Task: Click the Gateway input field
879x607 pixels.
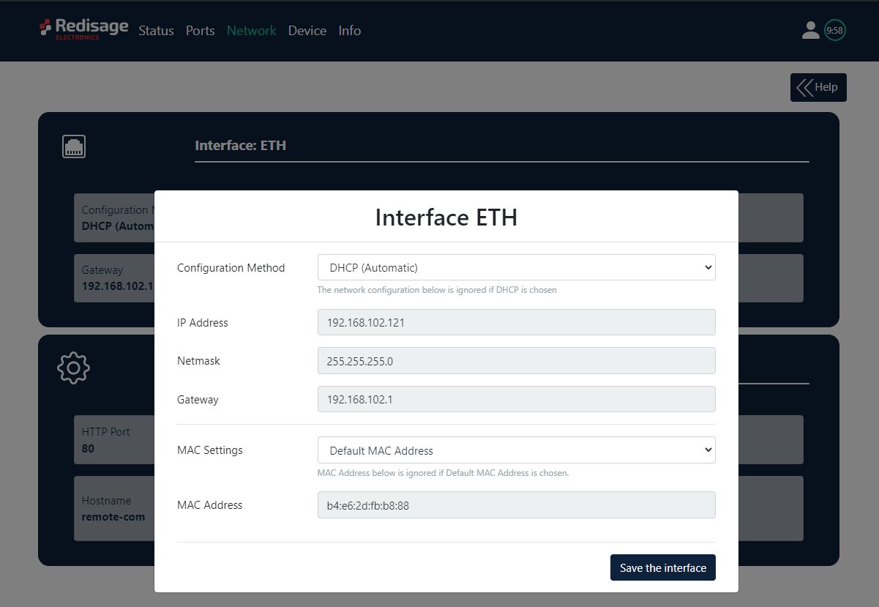Action: [516, 399]
